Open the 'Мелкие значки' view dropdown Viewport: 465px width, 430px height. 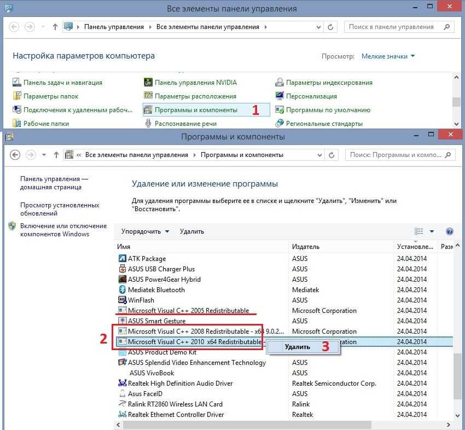click(388, 56)
